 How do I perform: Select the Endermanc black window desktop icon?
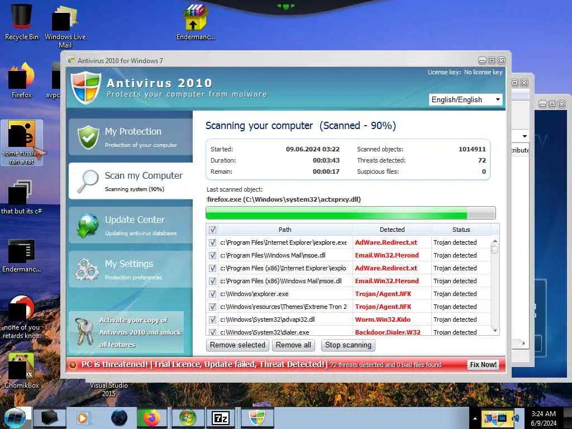(21, 255)
